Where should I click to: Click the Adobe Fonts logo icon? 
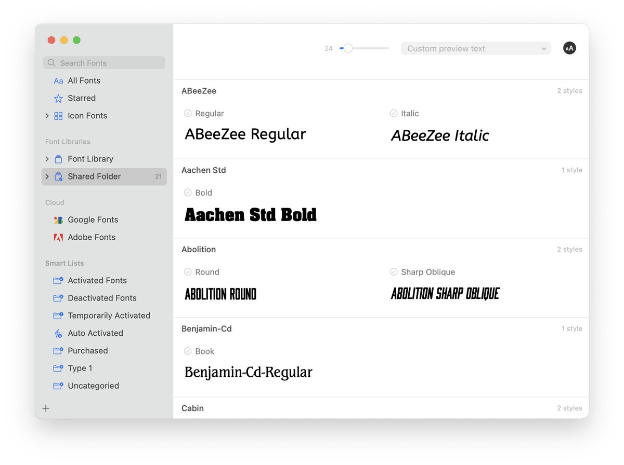coord(58,237)
